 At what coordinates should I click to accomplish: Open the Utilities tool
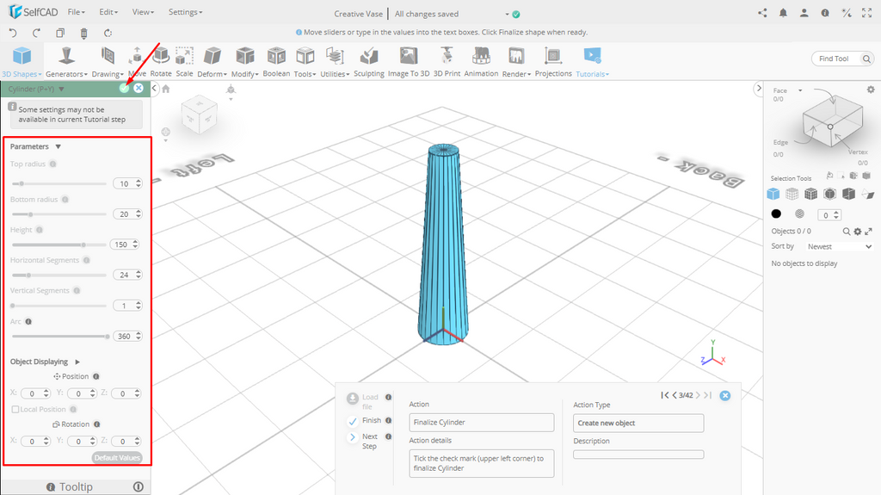click(x=335, y=62)
